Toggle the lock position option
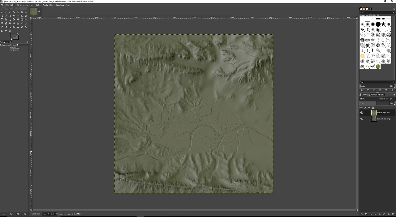This screenshot has width=396, height=217. [x=369, y=107]
